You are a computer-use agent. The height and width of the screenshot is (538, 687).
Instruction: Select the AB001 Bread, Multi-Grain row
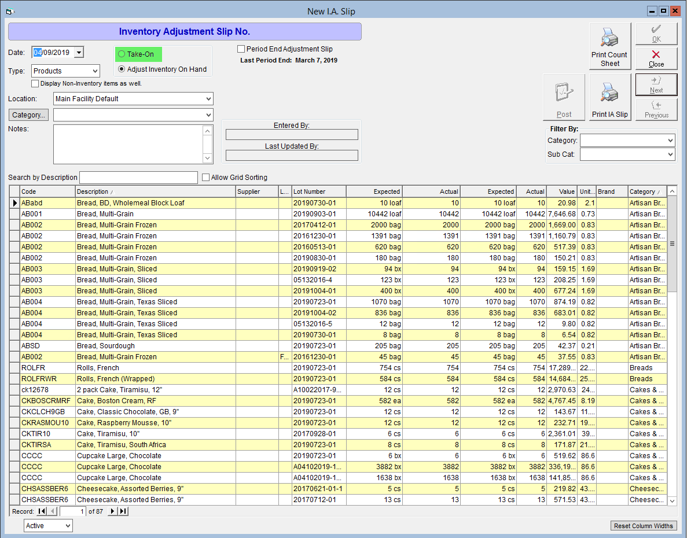[x=338, y=213]
